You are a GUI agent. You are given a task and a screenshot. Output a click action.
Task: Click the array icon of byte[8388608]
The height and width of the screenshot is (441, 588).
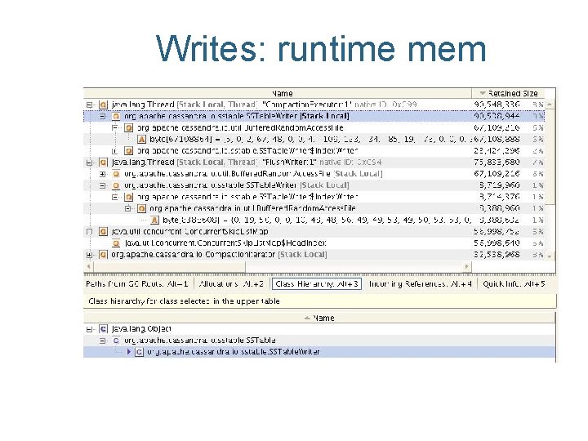pos(154,220)
